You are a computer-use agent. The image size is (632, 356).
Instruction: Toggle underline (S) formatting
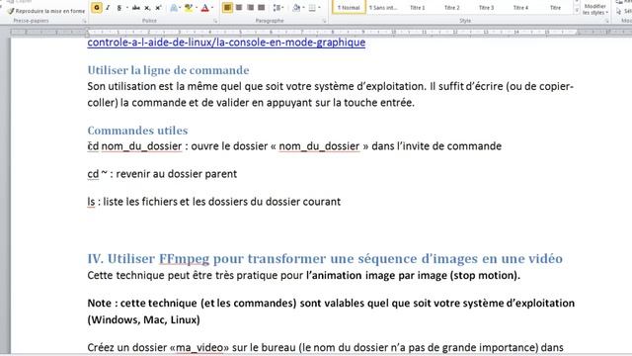(x=118, y=8)
